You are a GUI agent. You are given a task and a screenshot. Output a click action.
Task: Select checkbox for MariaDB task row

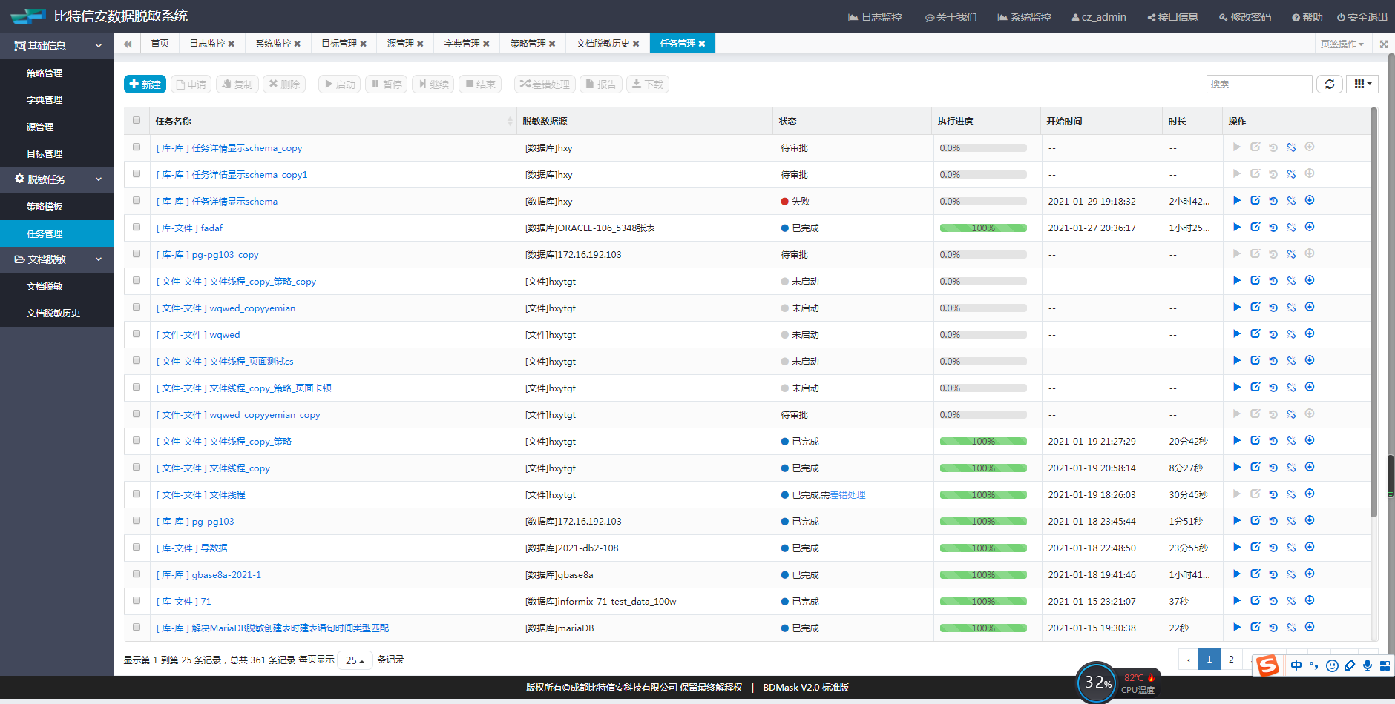[137, 627]
